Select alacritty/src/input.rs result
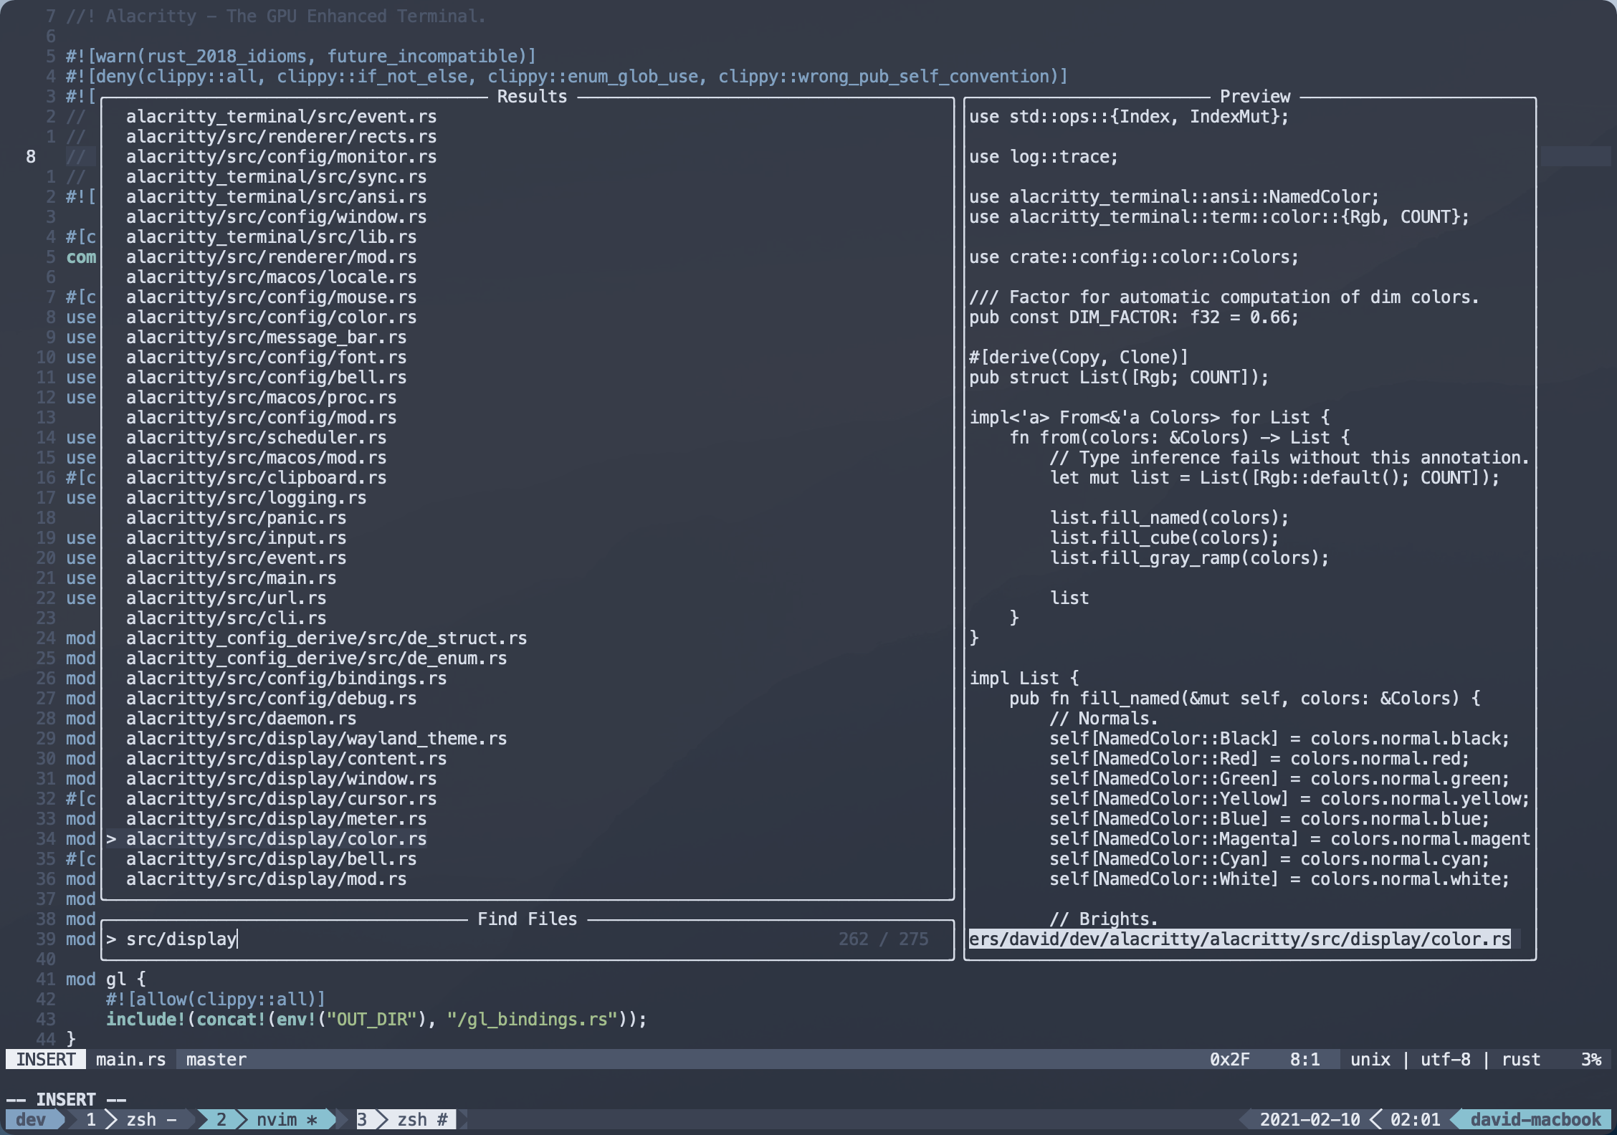 click(236, 538)
